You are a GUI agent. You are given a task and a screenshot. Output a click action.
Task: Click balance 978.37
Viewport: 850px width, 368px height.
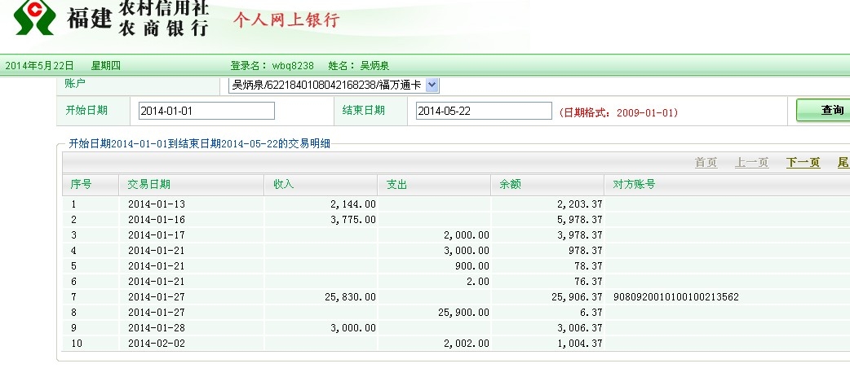tap(586, 251)
